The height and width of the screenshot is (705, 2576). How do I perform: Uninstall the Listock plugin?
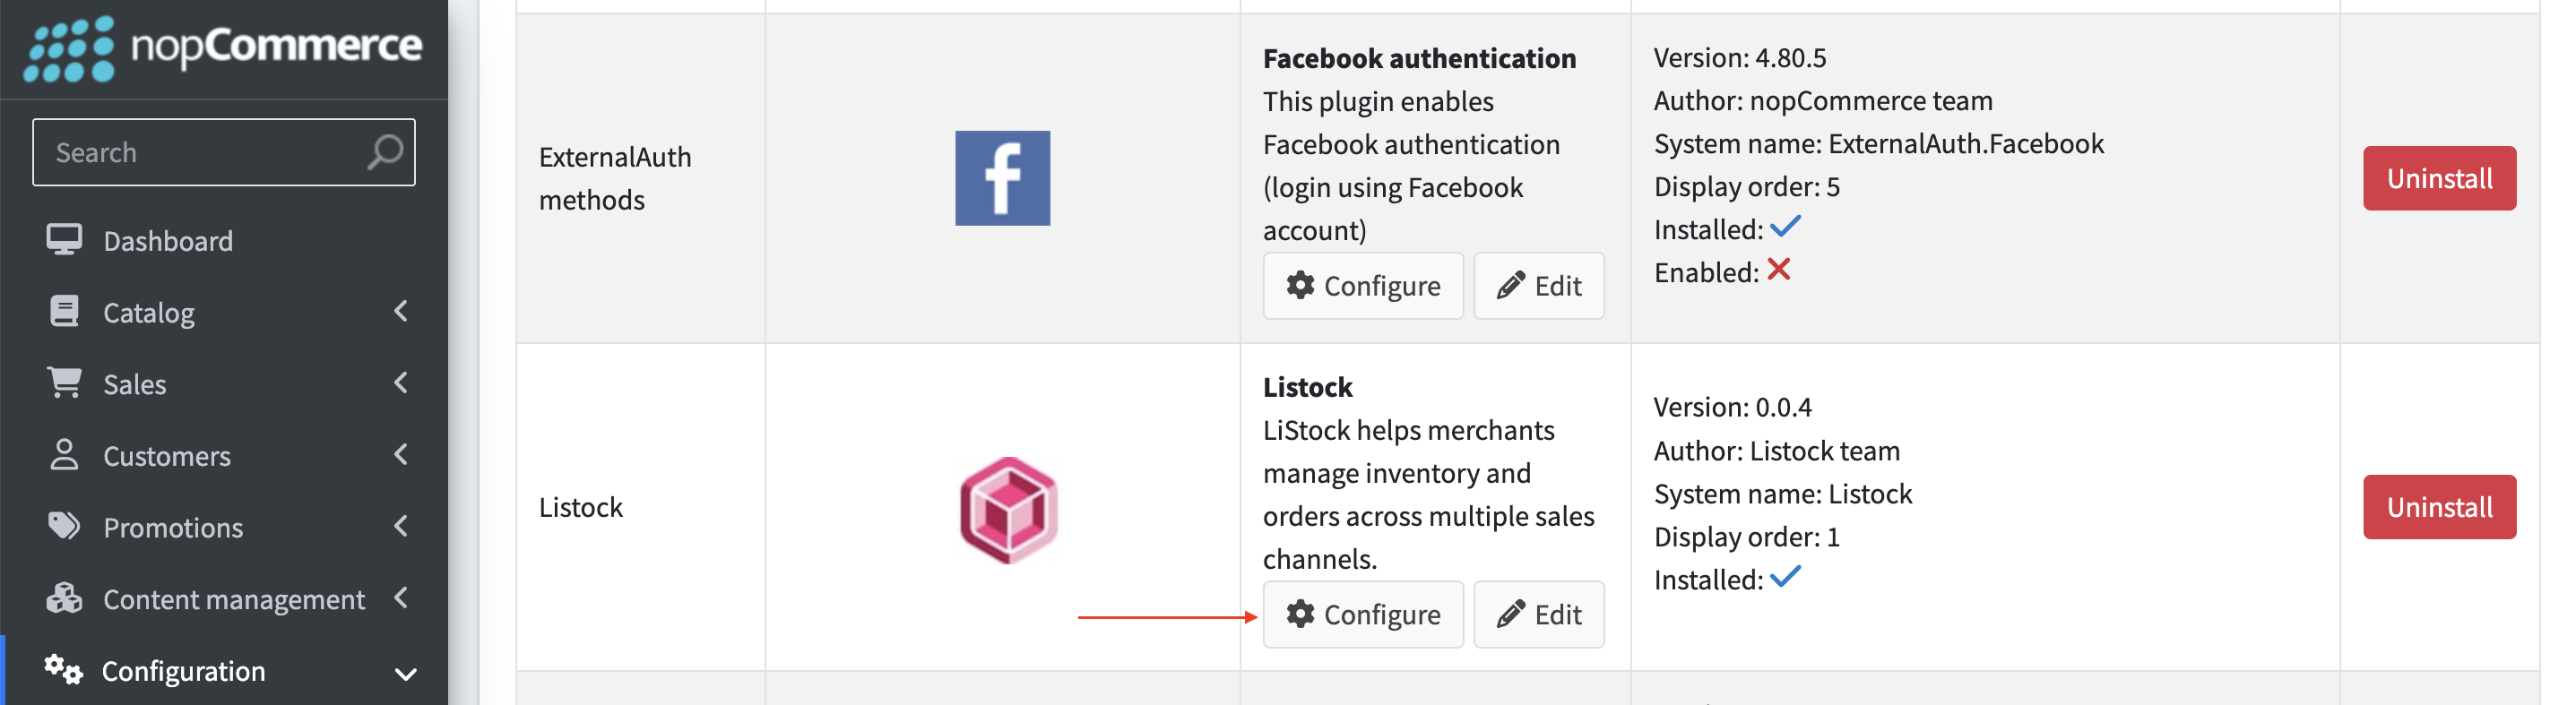point(2439,507)
